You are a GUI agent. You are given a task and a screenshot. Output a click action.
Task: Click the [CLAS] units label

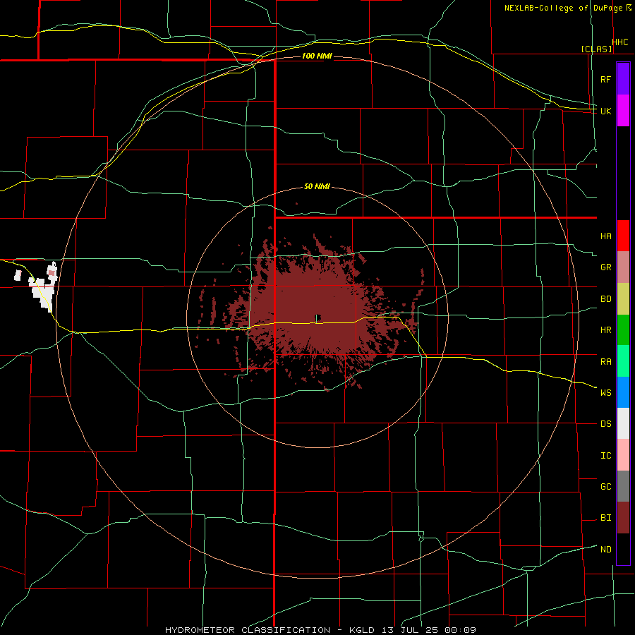596,49
